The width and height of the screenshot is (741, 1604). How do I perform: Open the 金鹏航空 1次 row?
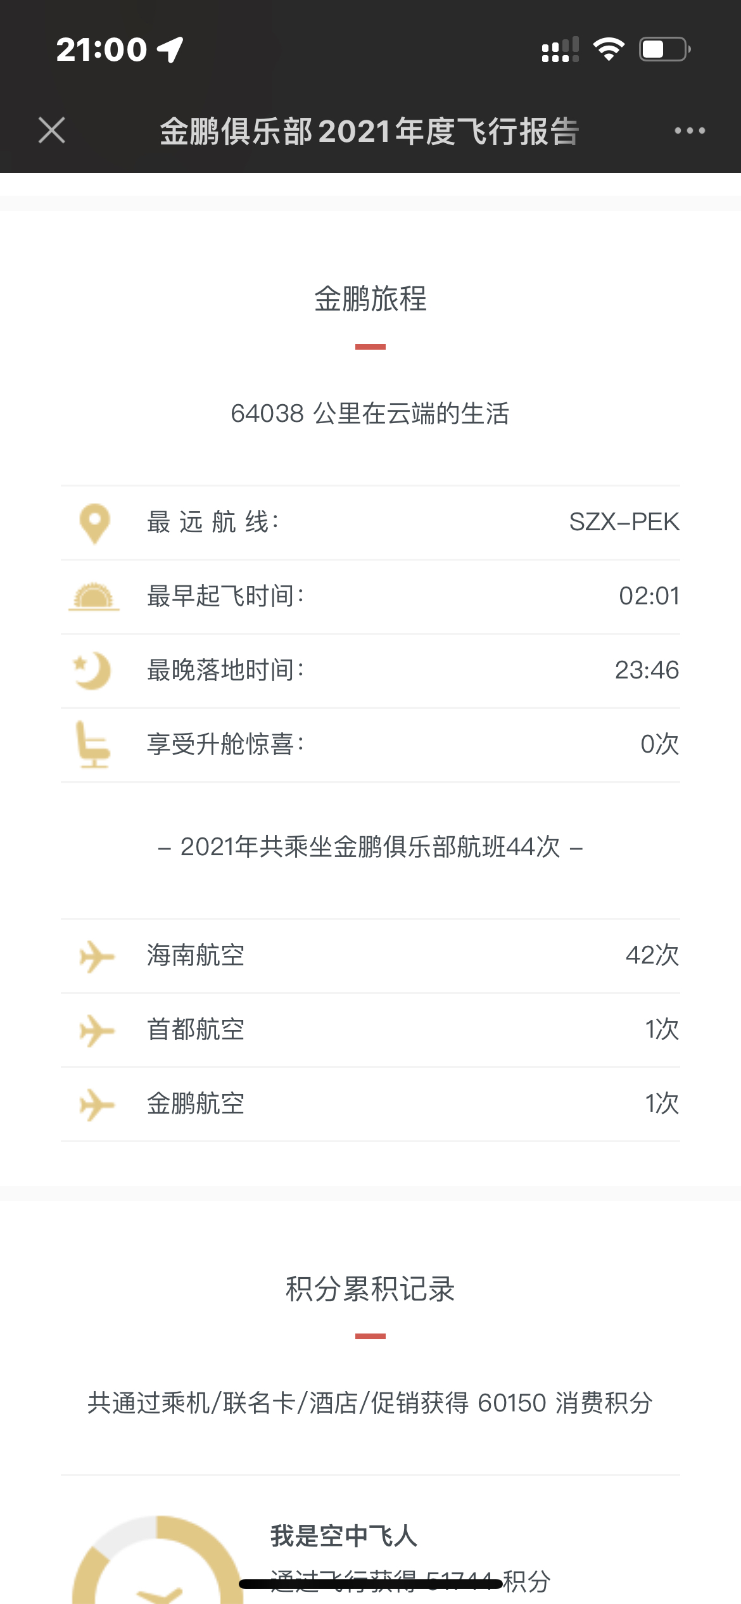click(x=370, y=1104)
